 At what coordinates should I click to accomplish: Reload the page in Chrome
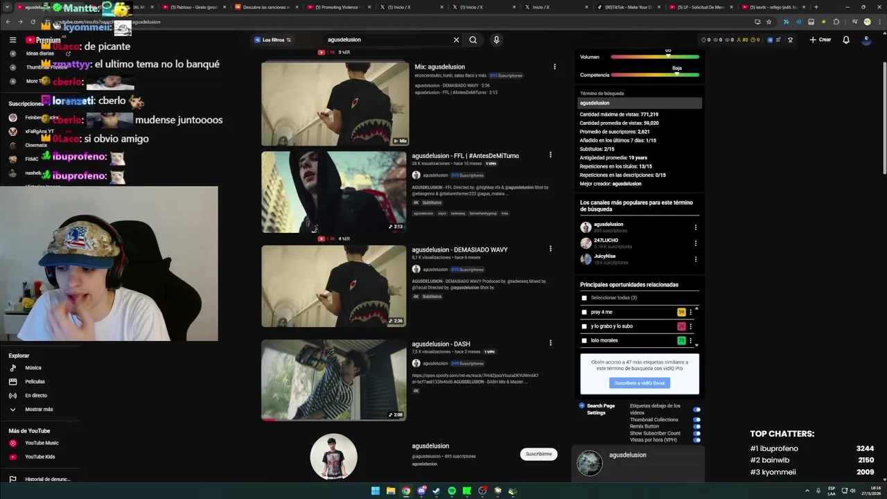tap(32, 21)
